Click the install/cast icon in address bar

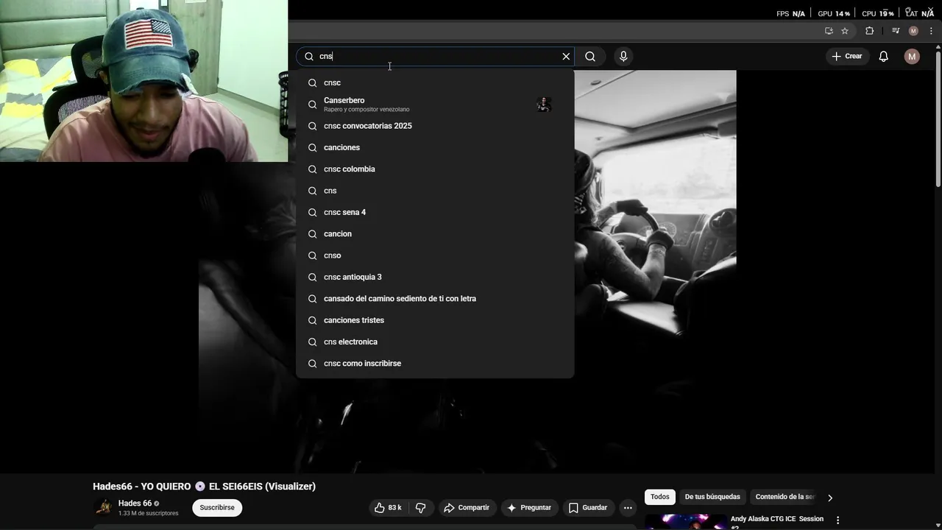tap(829, 31)
